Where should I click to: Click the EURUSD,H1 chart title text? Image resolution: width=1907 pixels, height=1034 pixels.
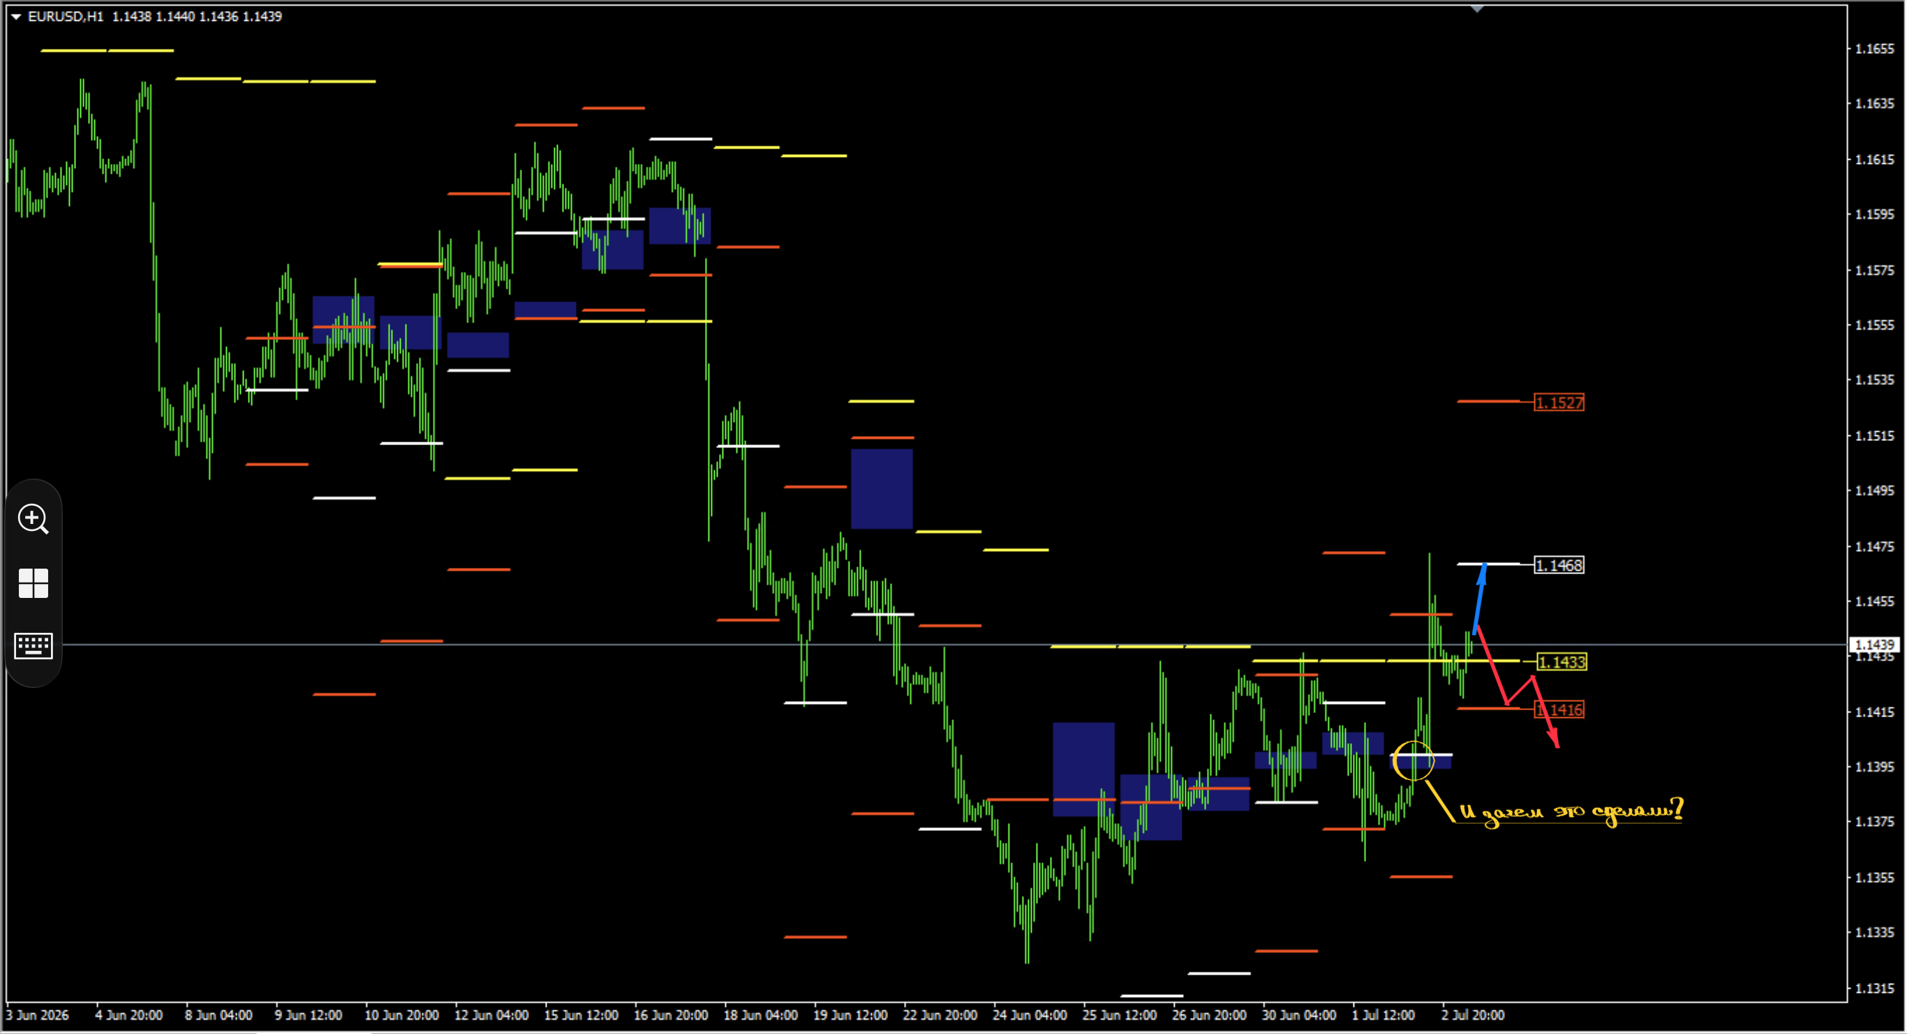[x=66, y=16]
